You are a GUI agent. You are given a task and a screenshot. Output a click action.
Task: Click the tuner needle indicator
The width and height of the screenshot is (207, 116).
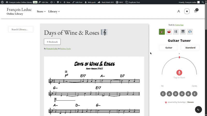coord(179,57)
